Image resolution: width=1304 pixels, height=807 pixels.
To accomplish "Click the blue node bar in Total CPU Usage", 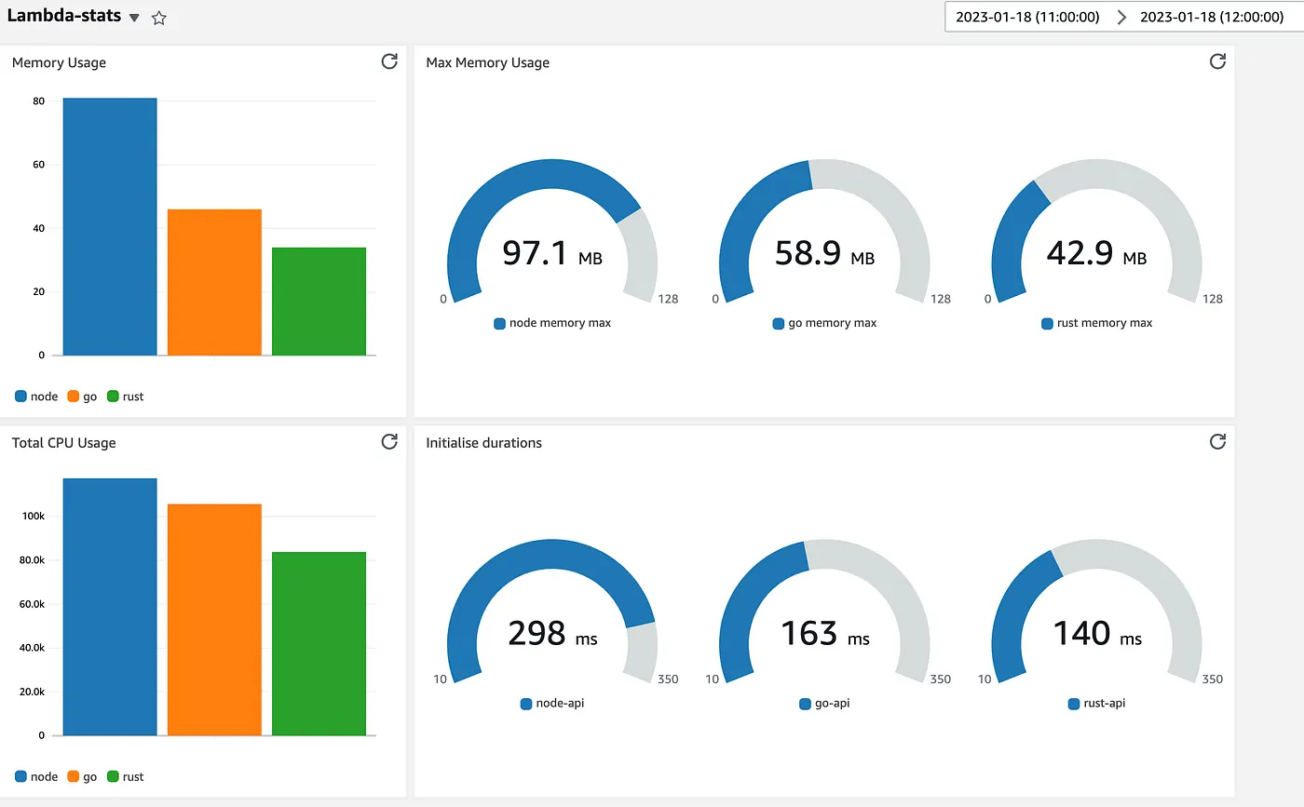I will click(110, 607).
